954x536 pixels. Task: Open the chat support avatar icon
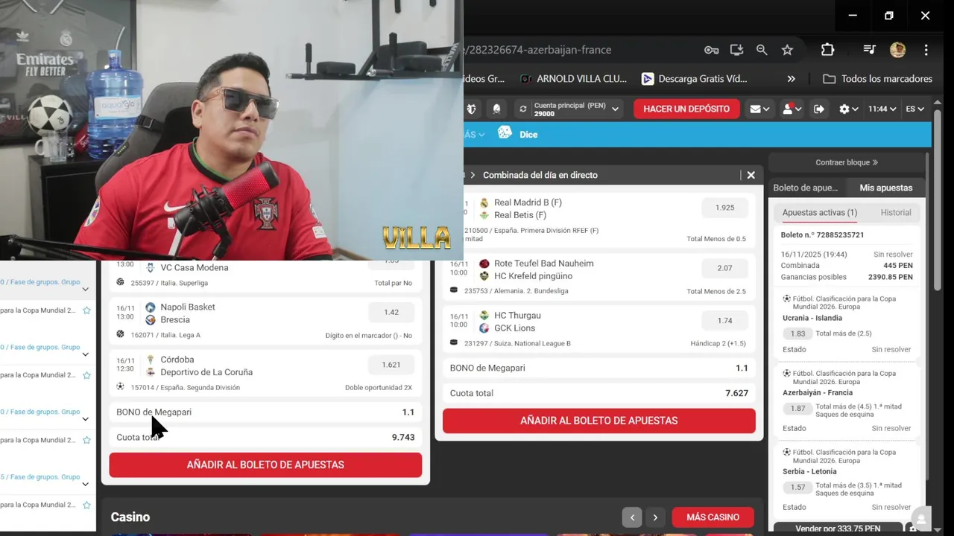(x=922, y=518)
